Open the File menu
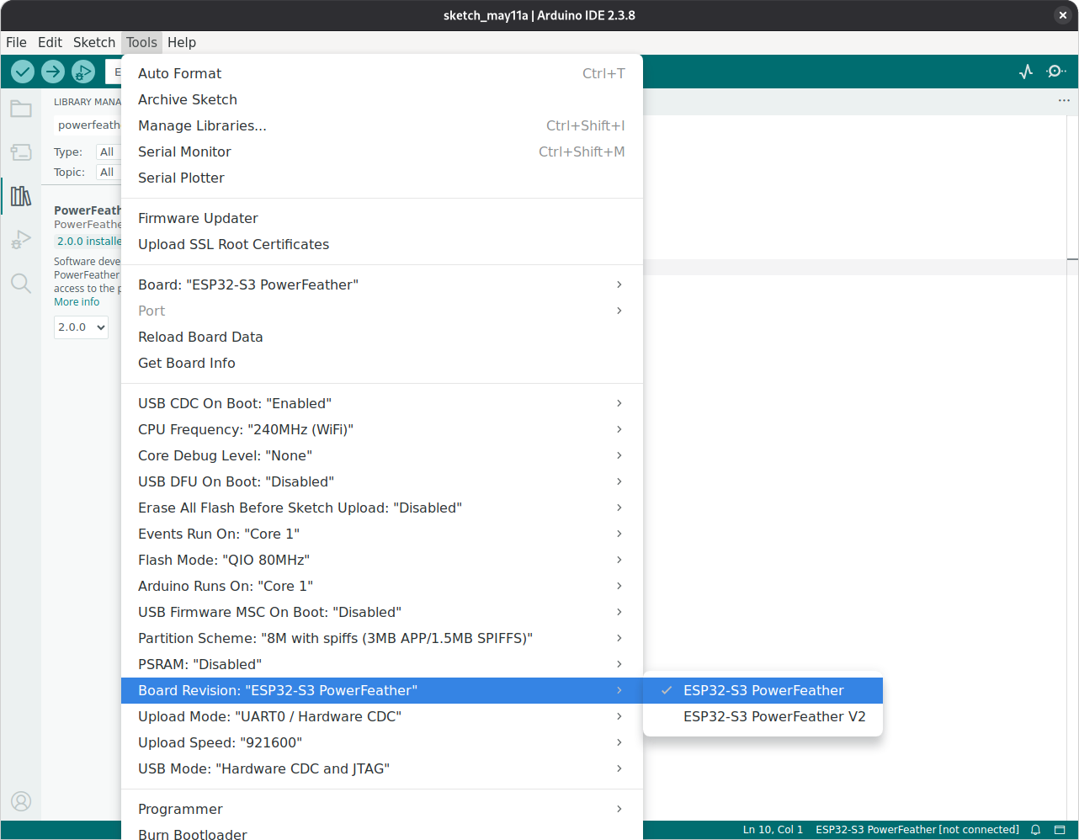The height and width of the screenshot is (840, 1079). tap(16, 42)
